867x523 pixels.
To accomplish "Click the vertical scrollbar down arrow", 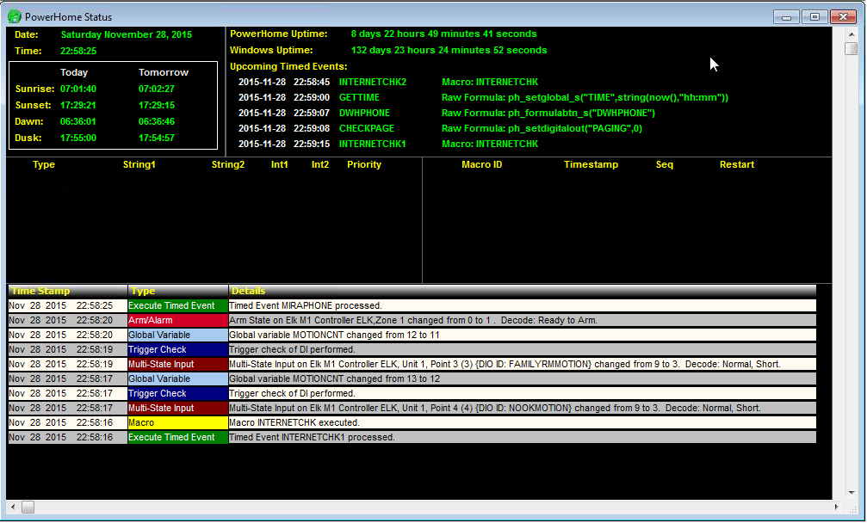I will tap(852, 493).
